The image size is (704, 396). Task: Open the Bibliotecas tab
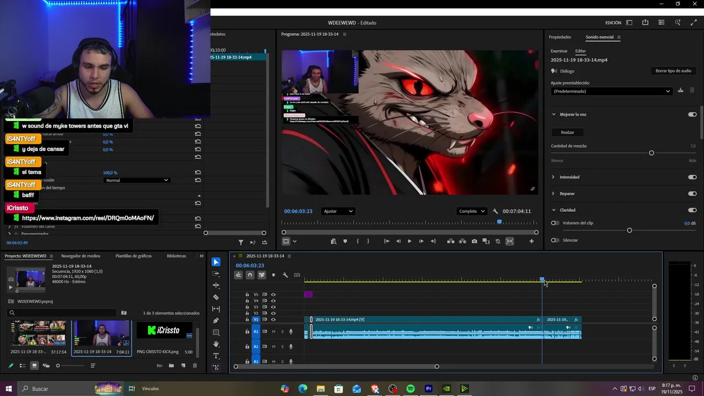(177, 256)
